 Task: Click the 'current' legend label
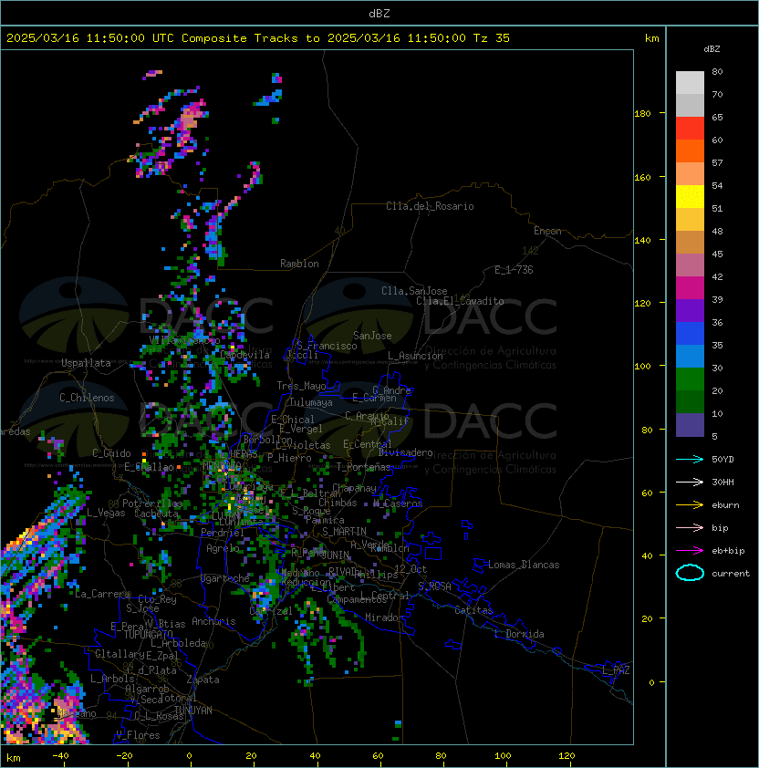[731, 574]
